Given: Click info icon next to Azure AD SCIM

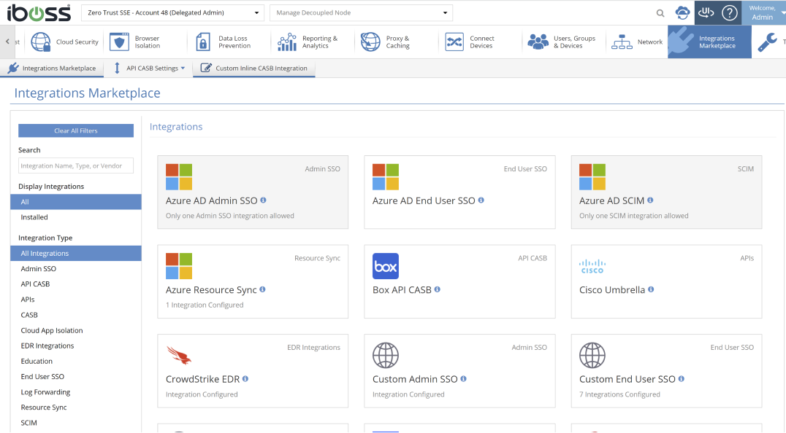Looking at the screenshot, I should click(x=650, y=200).
